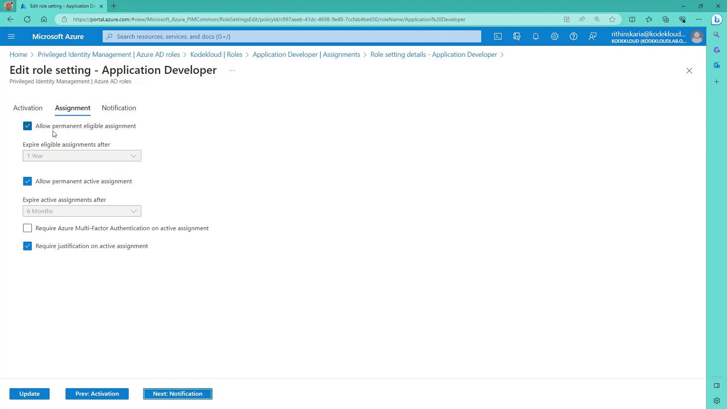The width and height of the screenshot is (727, 409).
Task: Open the browser profile icon in the title bar
Action: click(x=8, y=6)
